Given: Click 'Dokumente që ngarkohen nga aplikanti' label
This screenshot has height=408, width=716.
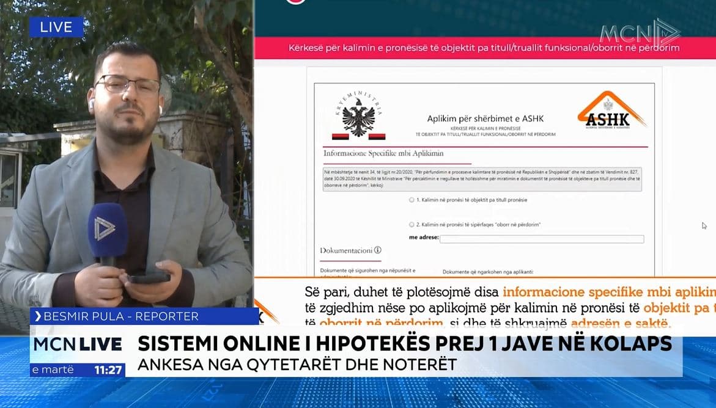Looking at the screenshot, I should point(488,272).
